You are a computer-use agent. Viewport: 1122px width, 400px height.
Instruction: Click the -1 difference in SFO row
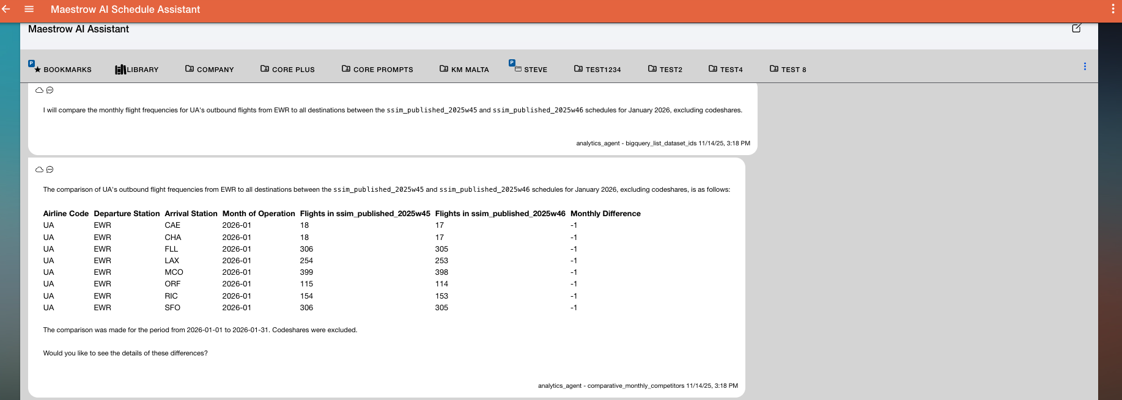(x=574, y=307)
